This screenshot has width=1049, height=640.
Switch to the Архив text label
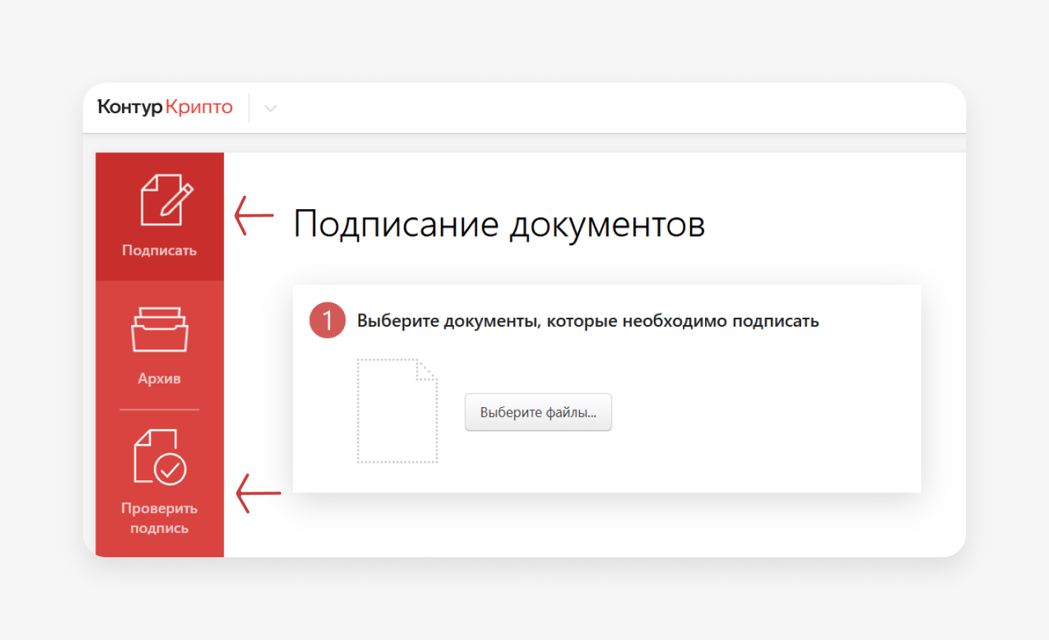(159, 378)
